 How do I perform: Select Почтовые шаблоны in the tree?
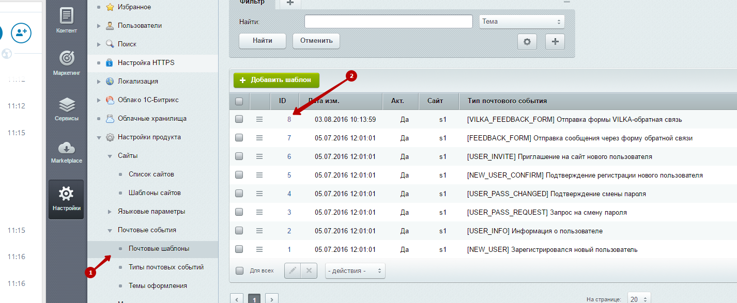click(x=159, y=249)
